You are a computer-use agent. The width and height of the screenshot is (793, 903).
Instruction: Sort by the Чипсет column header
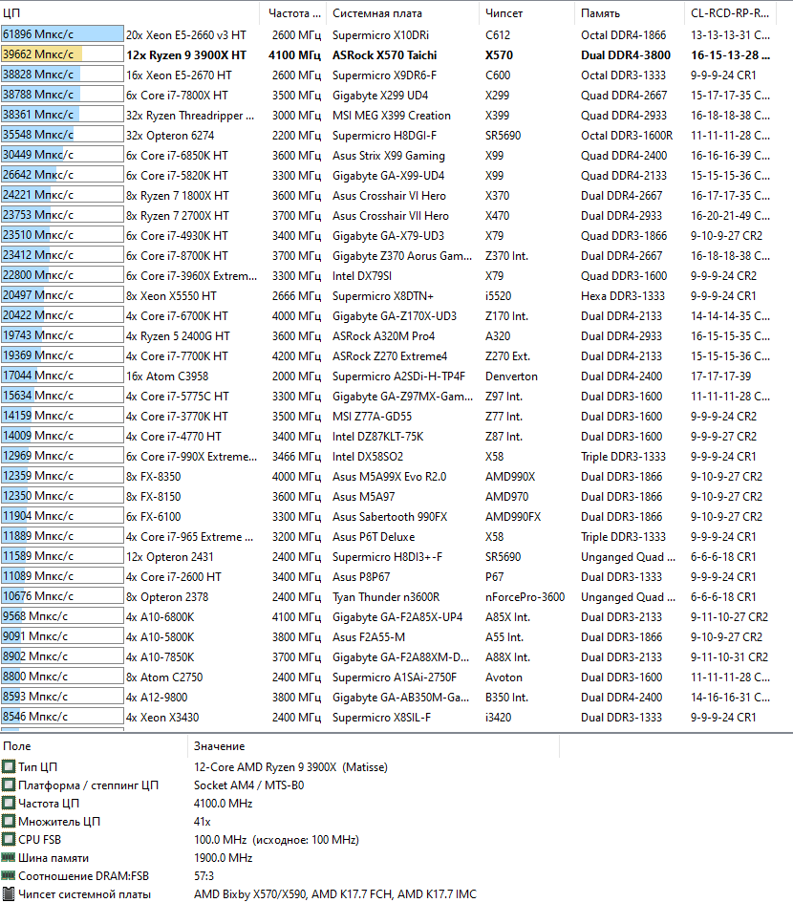(526, 12)
